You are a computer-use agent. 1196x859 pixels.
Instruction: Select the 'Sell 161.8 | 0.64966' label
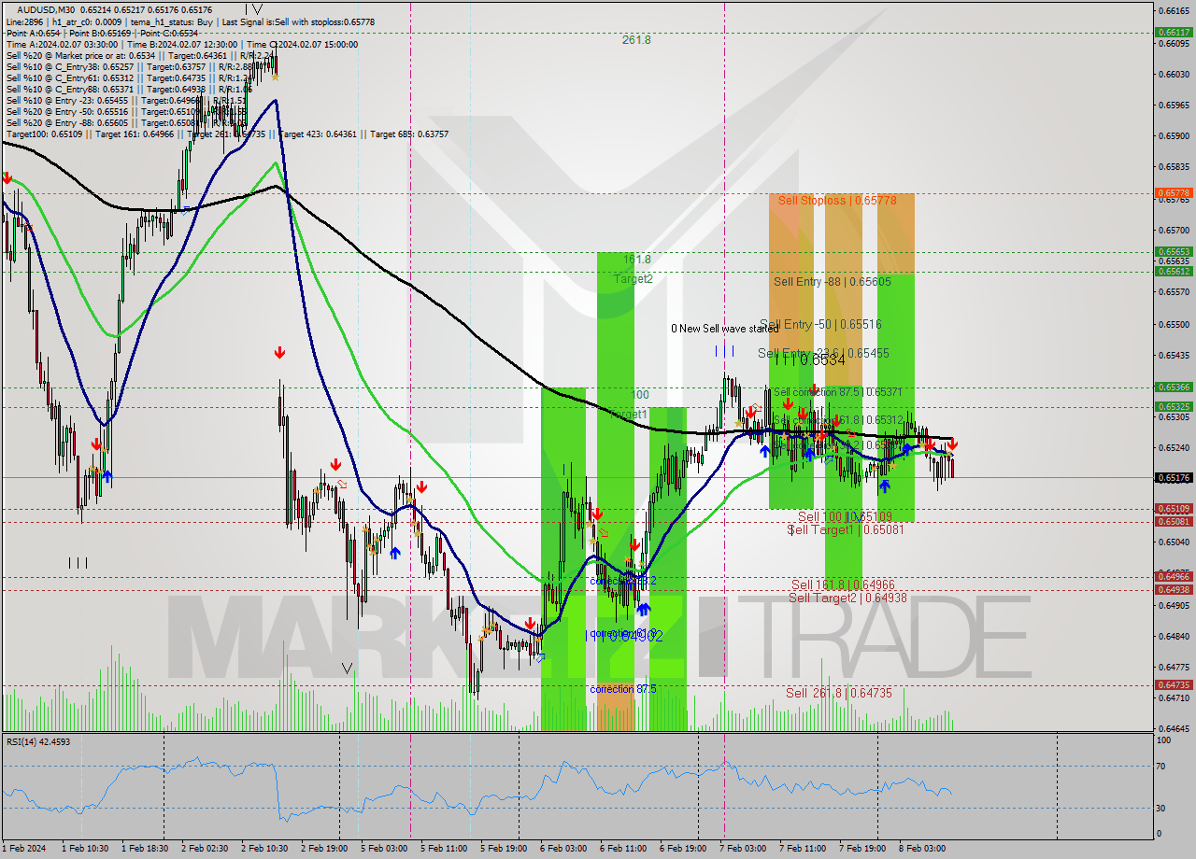tap(843, 585)
